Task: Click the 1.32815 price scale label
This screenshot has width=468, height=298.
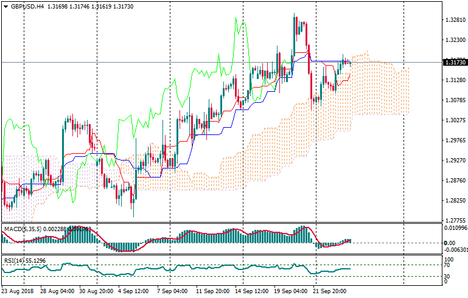Action: 454,19
